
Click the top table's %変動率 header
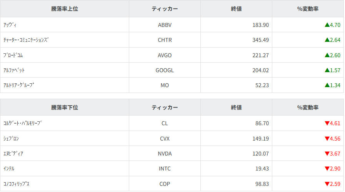point(308,8)
